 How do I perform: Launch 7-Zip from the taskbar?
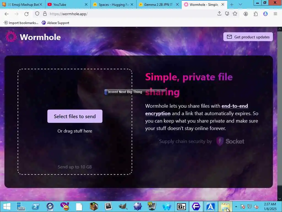[181, 206]
